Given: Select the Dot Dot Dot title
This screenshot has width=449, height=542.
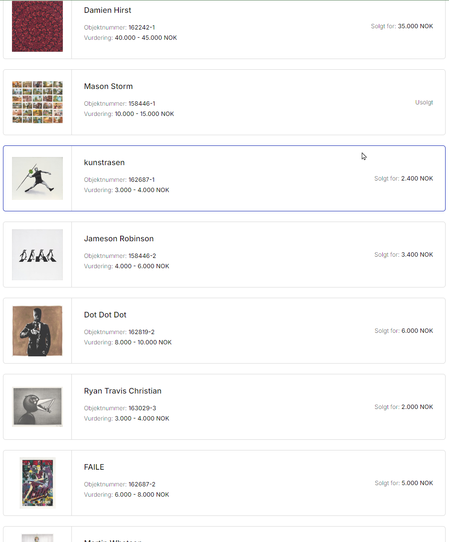Looking at the screenshot, I should 105,315.
